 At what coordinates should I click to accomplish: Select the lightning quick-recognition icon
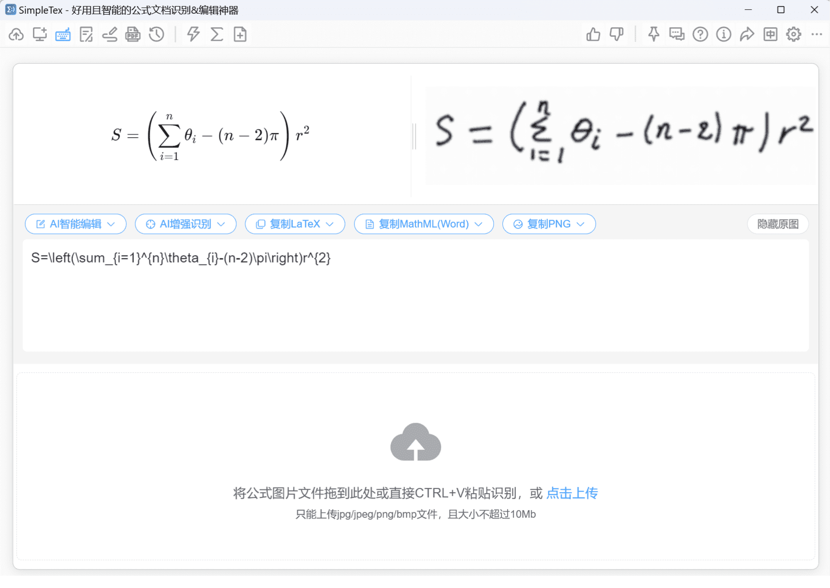192,34
